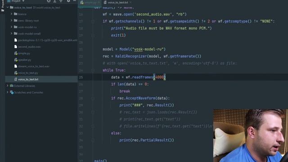This screenshot has height=162, width=288.
Task: Select the pocketsphinx .whl file
Action: pos(47,40)
